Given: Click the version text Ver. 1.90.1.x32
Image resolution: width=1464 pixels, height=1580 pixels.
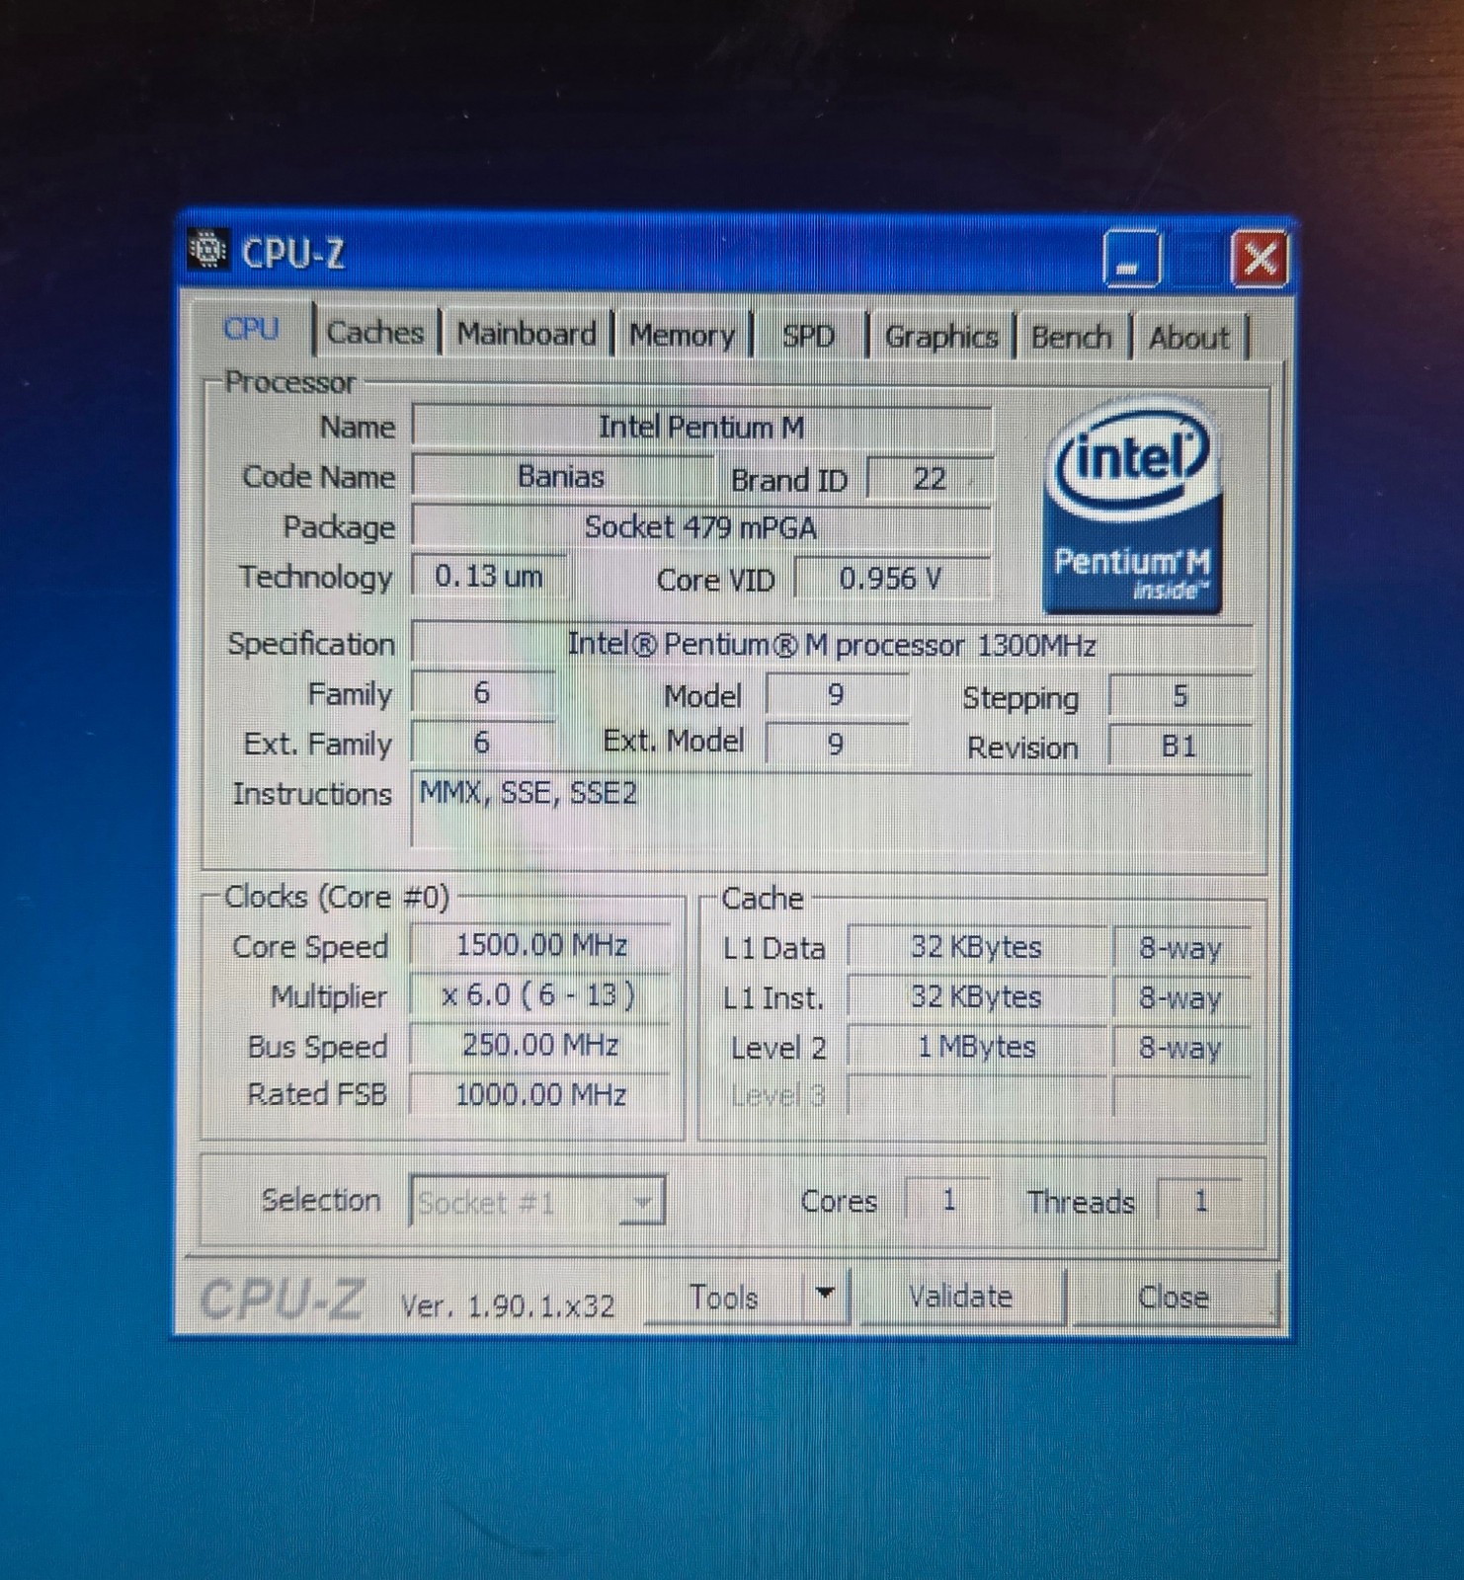Looking at the screenshot, I should pyautogui.click(x=507, y=1305).
